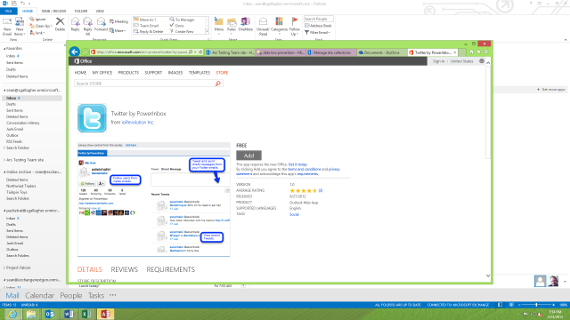Screen dimensions: 570x320
Task: Expand the Ars Testing Team site node
Action: pyautogui.click(x=4, y=160)
